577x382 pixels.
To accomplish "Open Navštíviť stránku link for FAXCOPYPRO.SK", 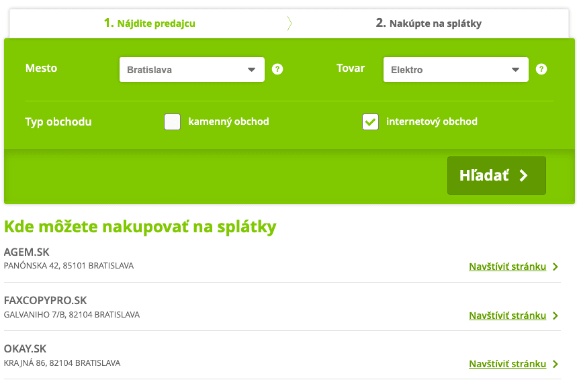I will click(x=507, y=316).
